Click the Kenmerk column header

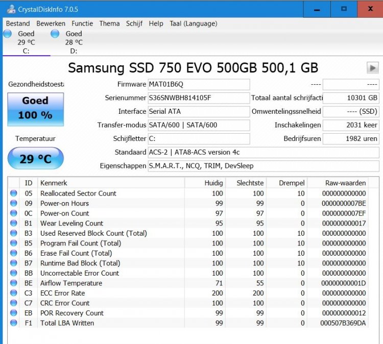54,183
